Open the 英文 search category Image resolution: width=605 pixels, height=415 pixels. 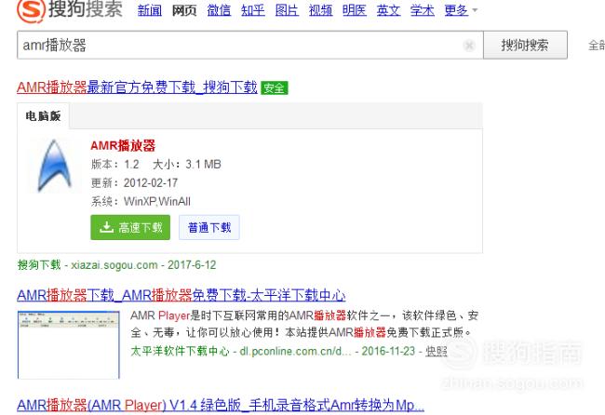[x=388, y=10]
